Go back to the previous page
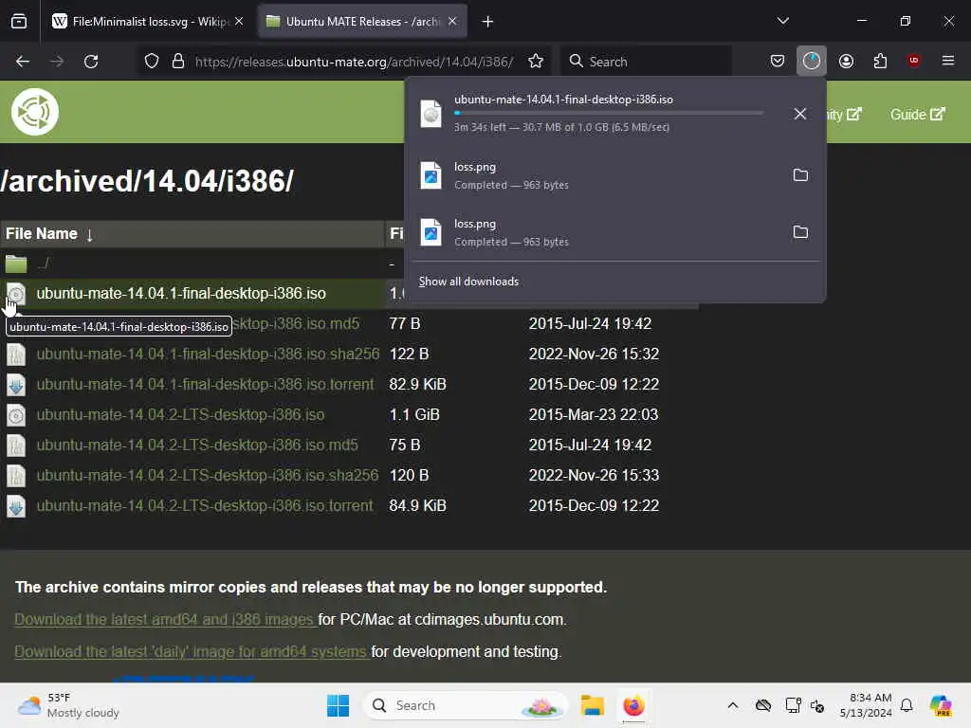Viewport: 971px width, 728px height. [x=23, y=62]
